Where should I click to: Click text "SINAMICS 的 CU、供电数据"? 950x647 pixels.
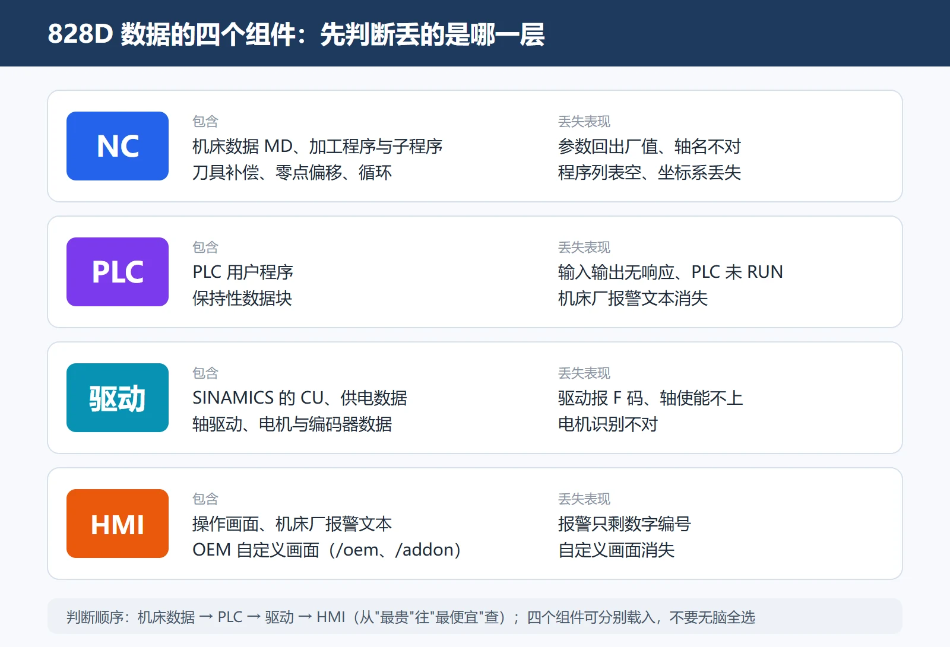(300, 398)
